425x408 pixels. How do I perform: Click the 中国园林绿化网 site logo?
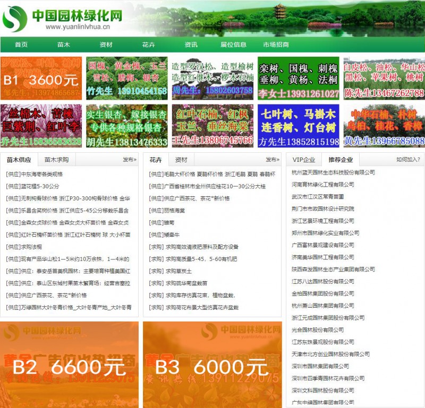(63, 19)
